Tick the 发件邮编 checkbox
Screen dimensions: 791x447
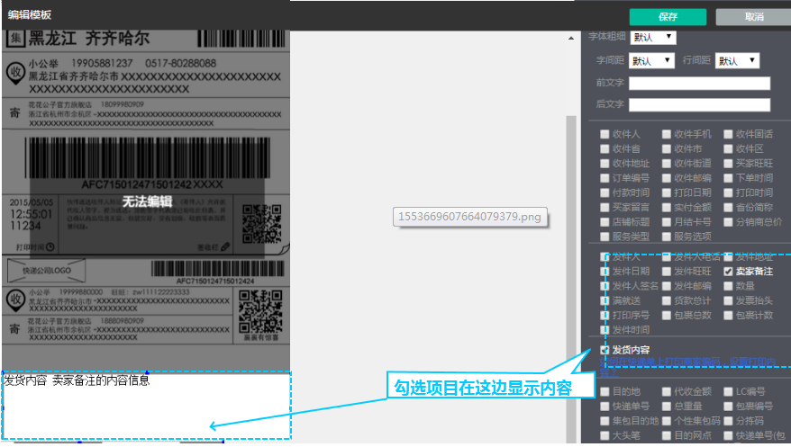coord(667,286)
